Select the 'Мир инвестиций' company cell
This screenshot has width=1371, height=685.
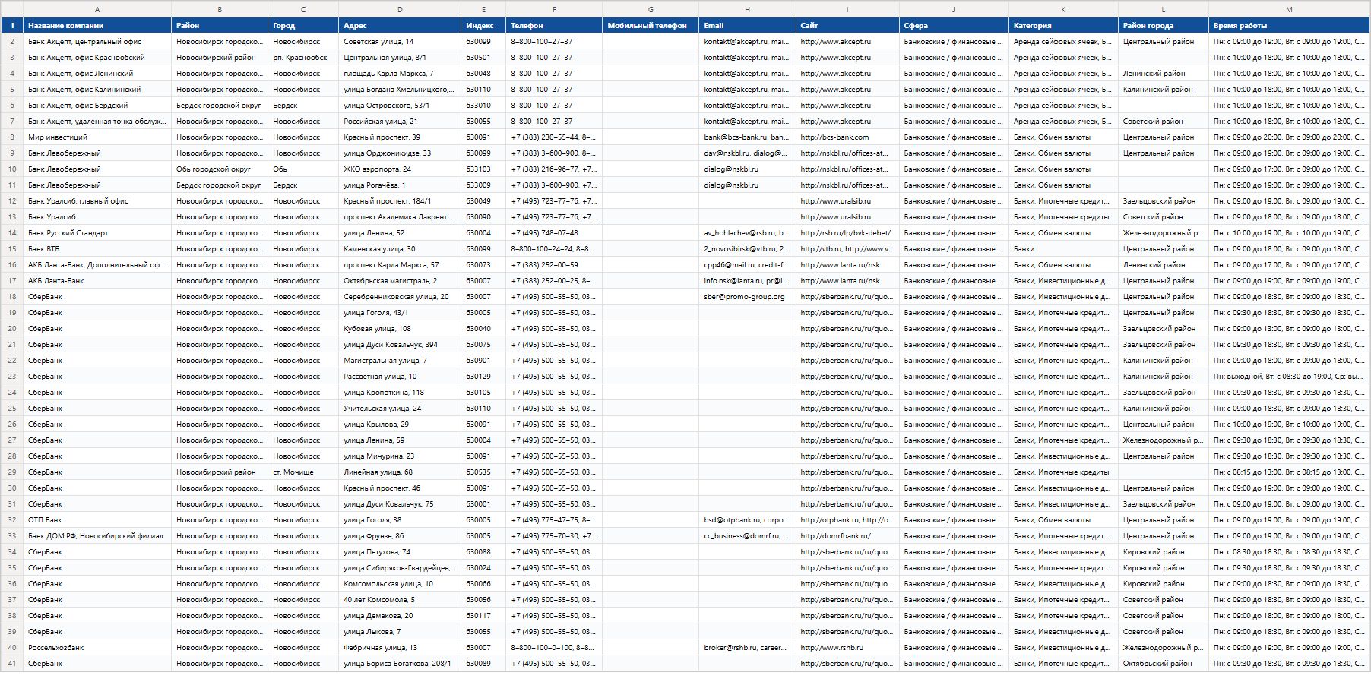(97, 137)
